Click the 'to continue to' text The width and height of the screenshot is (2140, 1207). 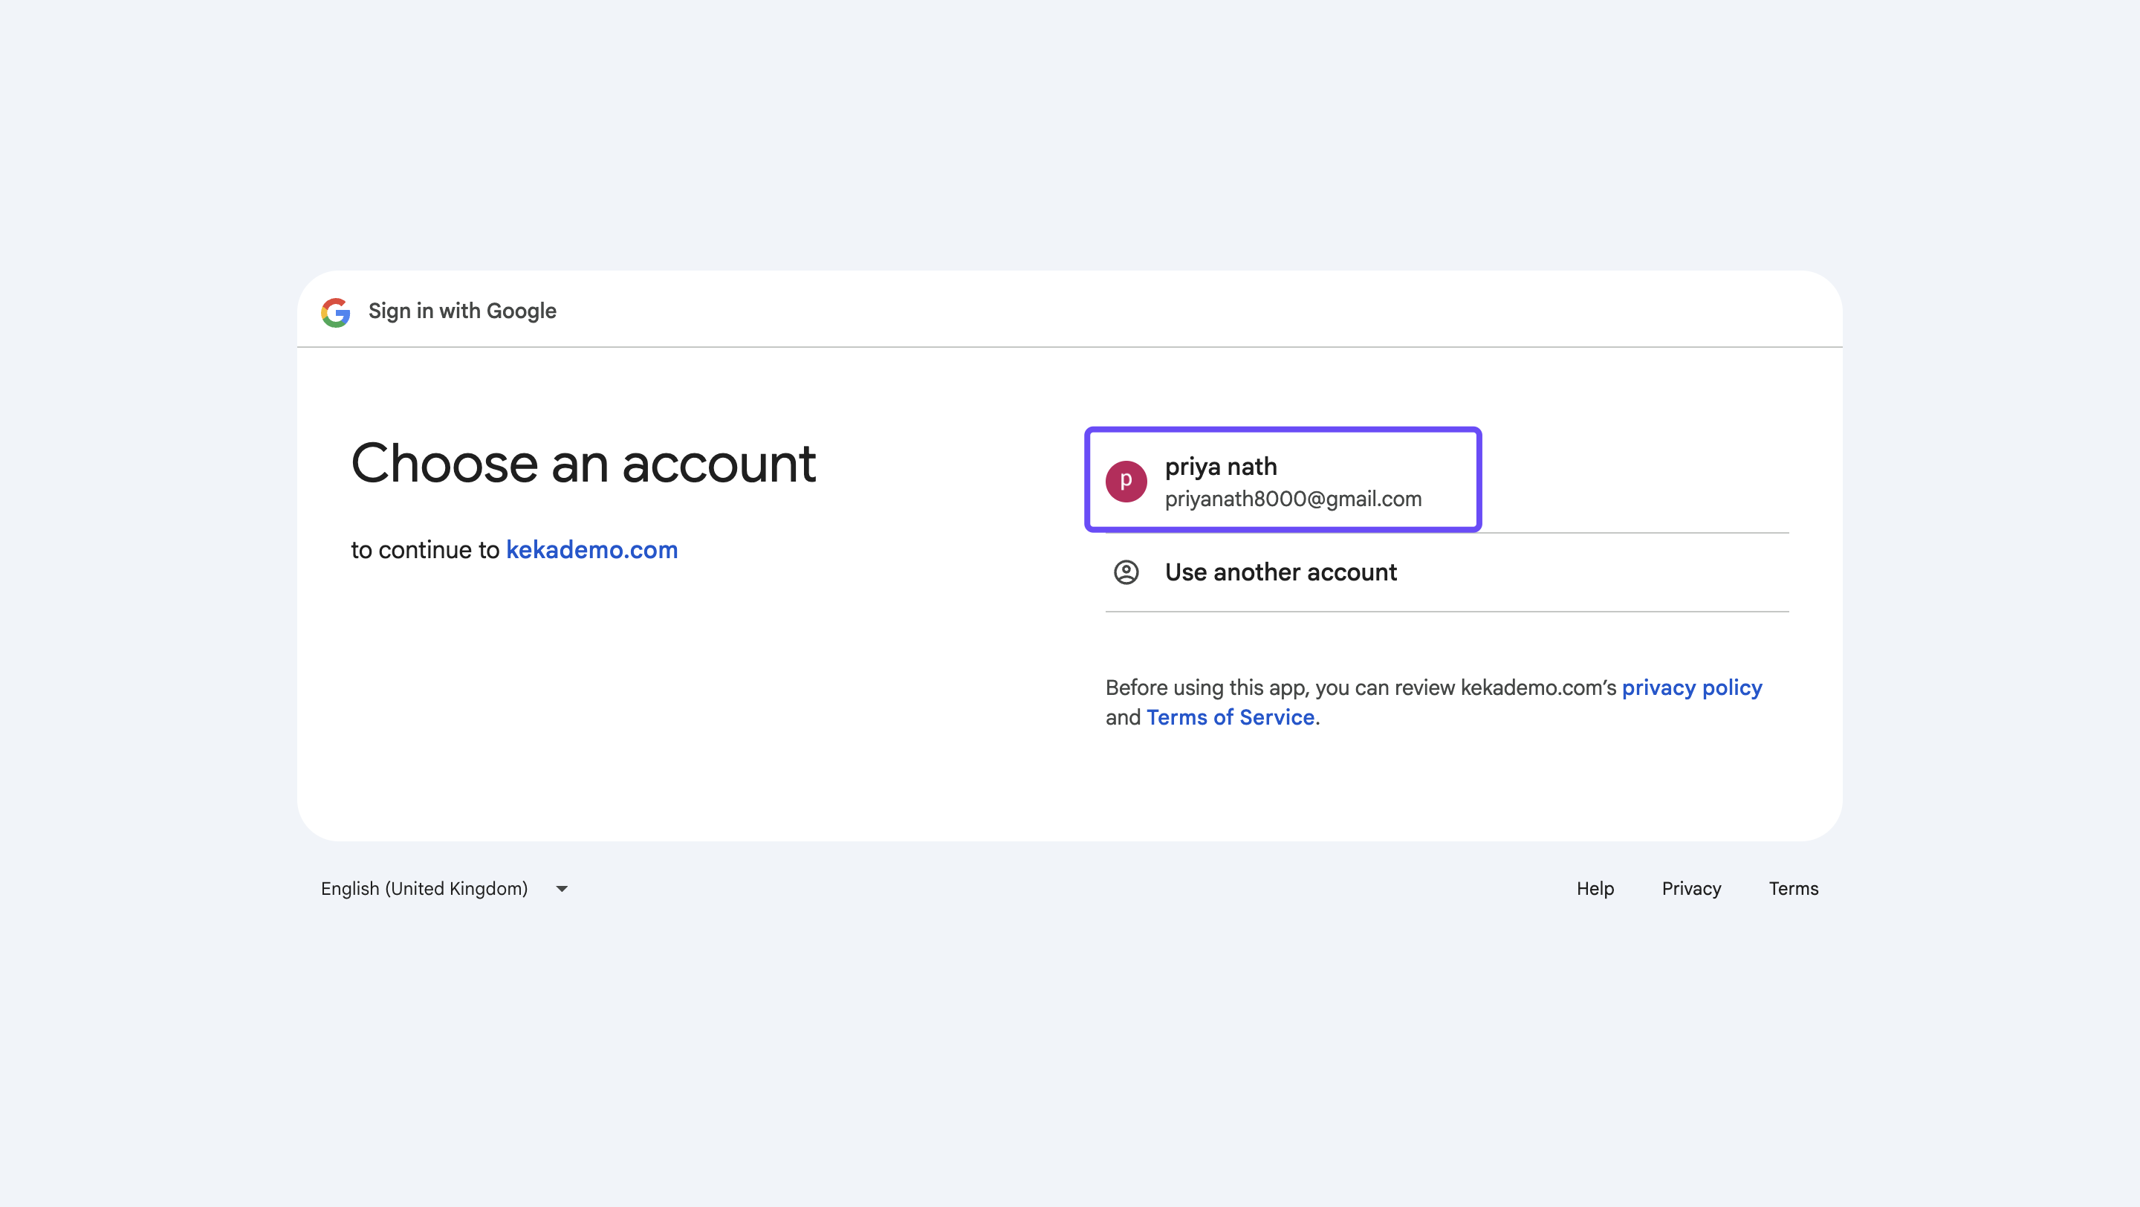pos(424,550)
